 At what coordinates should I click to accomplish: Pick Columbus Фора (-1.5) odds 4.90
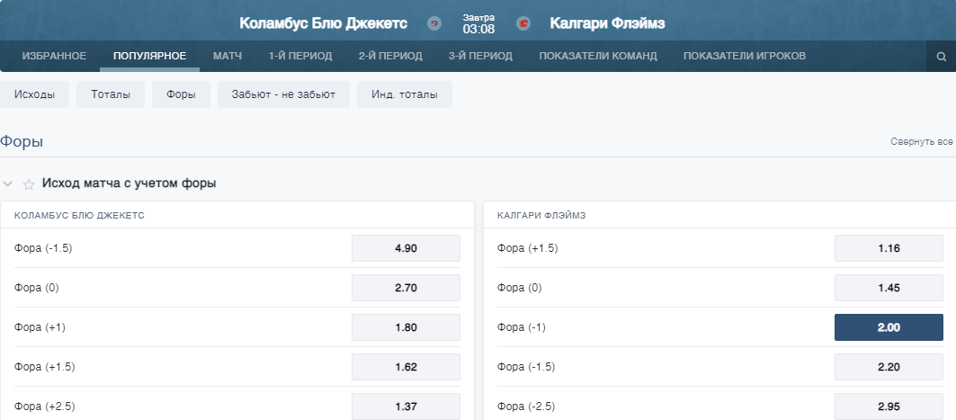pos(407,248)
